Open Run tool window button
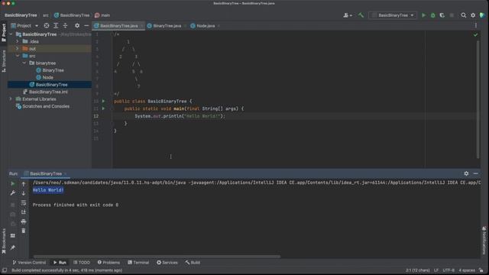Viewport: 489px width, 275px height. 60,263
